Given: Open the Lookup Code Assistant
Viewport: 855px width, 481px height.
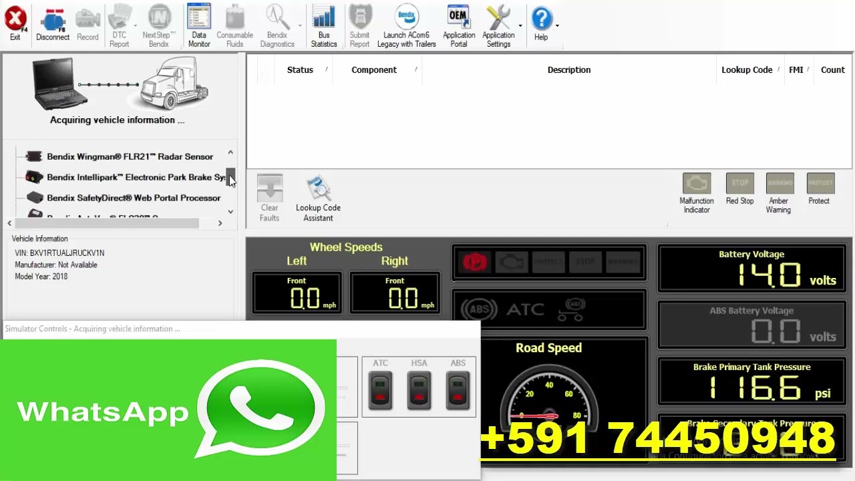Looking at the screenshot, I should click(318, 199).
